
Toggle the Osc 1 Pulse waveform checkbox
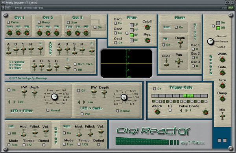tap(9, 22)
